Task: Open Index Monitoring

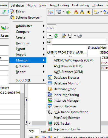Action: 74,95
